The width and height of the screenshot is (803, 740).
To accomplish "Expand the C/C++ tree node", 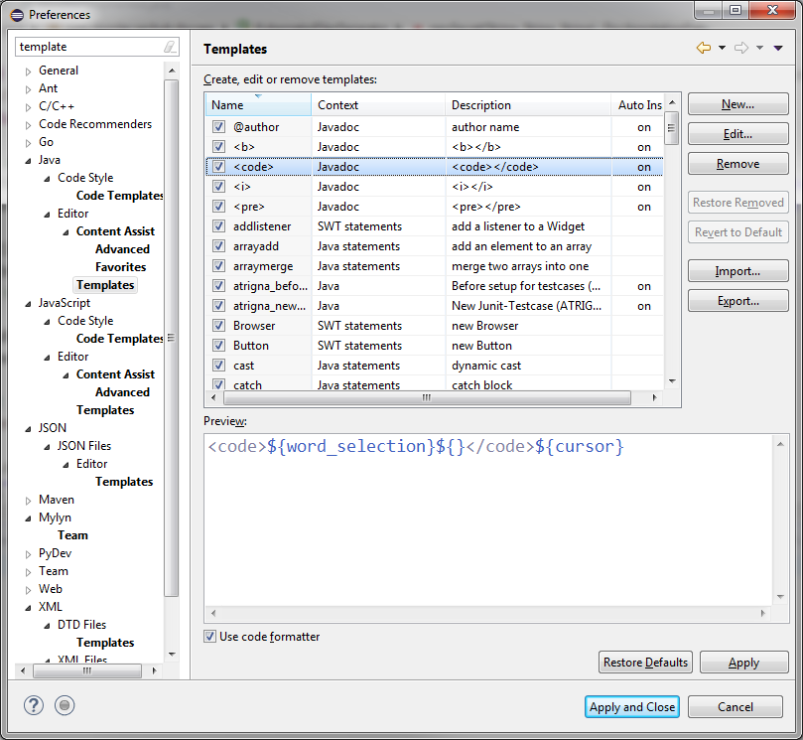I will (28, 107).
